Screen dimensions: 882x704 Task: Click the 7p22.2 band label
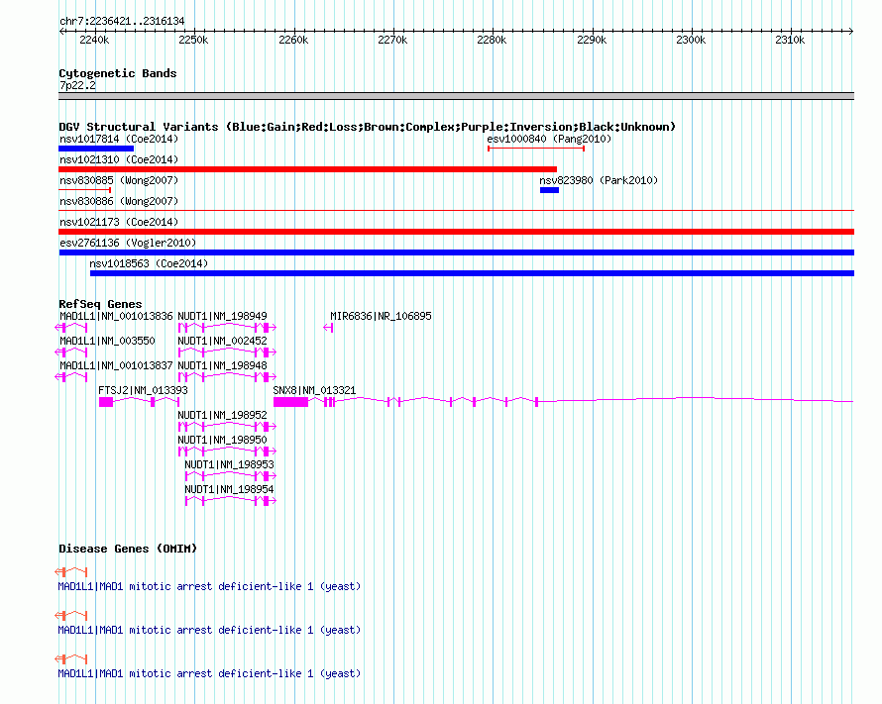click(x=77, y=85)
